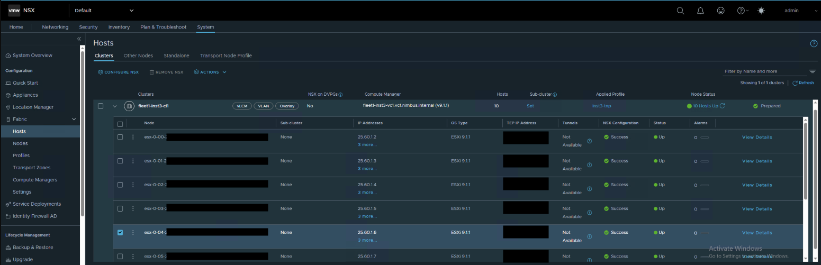Open the kebab menu for esx-0-02 row
This screenshot has height=265, width=821.
(x=133, y=185)
